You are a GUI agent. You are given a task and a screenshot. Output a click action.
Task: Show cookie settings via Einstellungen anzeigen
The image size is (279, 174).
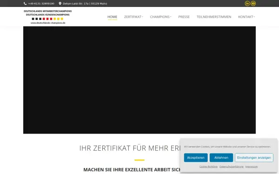[x=254, y=157]
